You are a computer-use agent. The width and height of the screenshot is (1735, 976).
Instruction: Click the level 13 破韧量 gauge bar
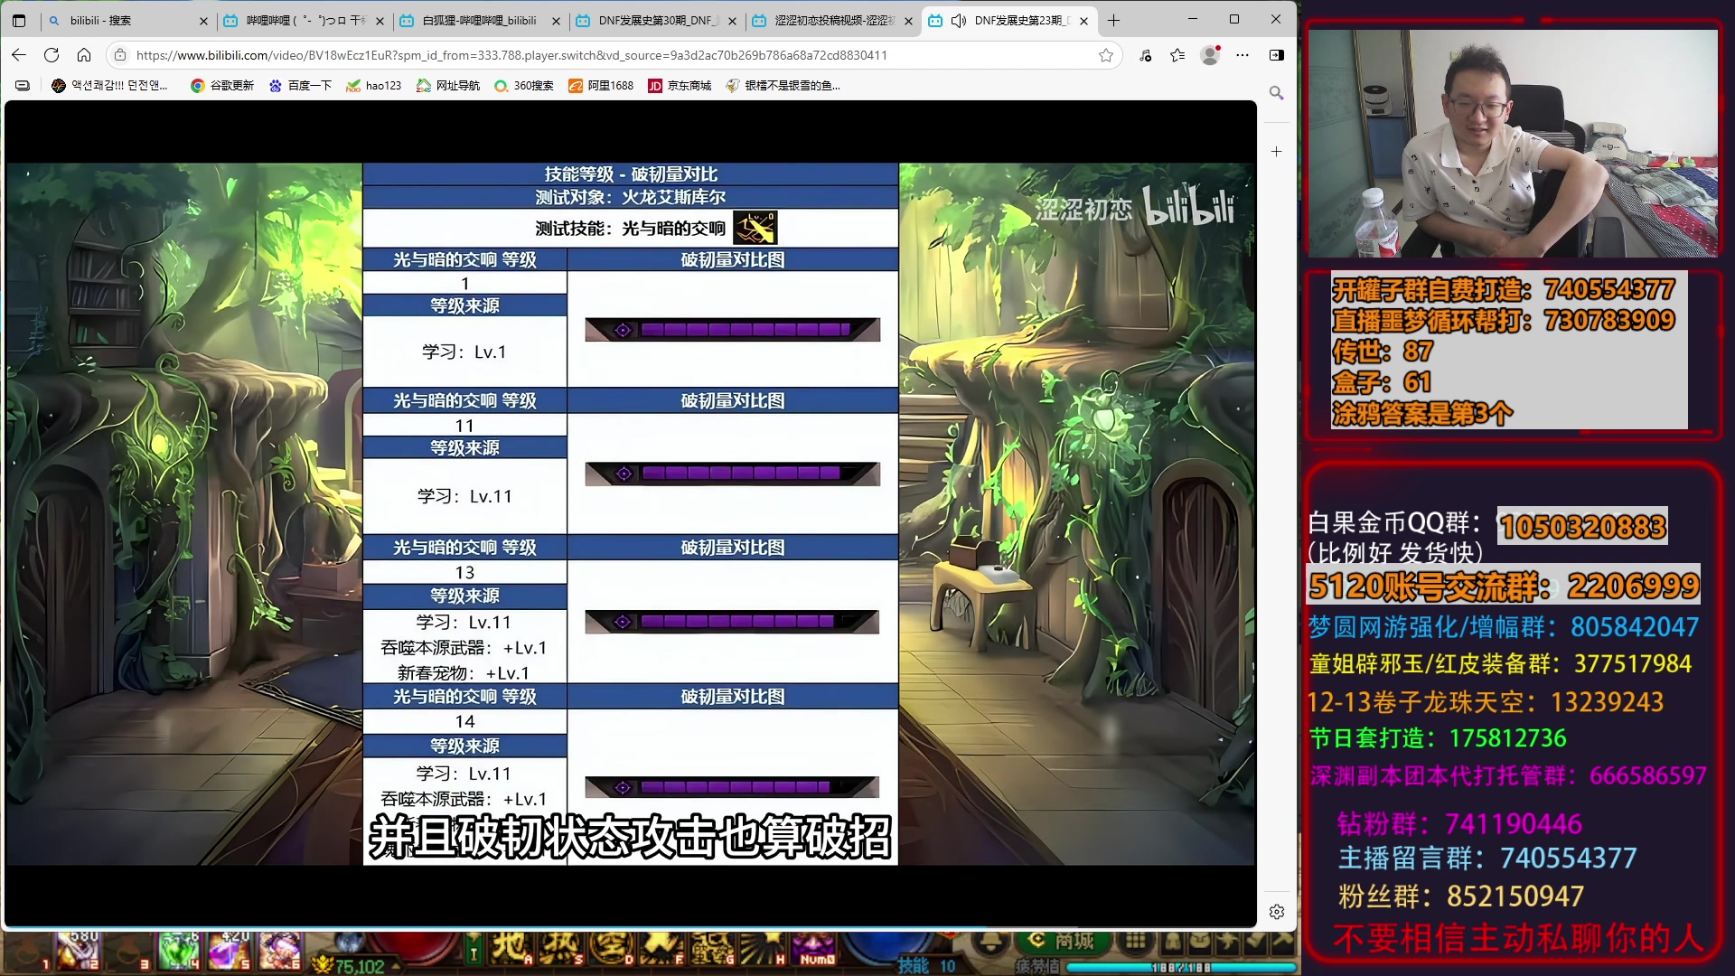(732, 622)
